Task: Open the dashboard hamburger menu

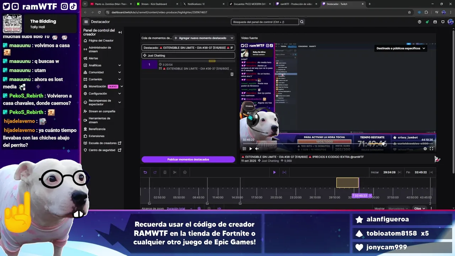Action: pos(86,22)
